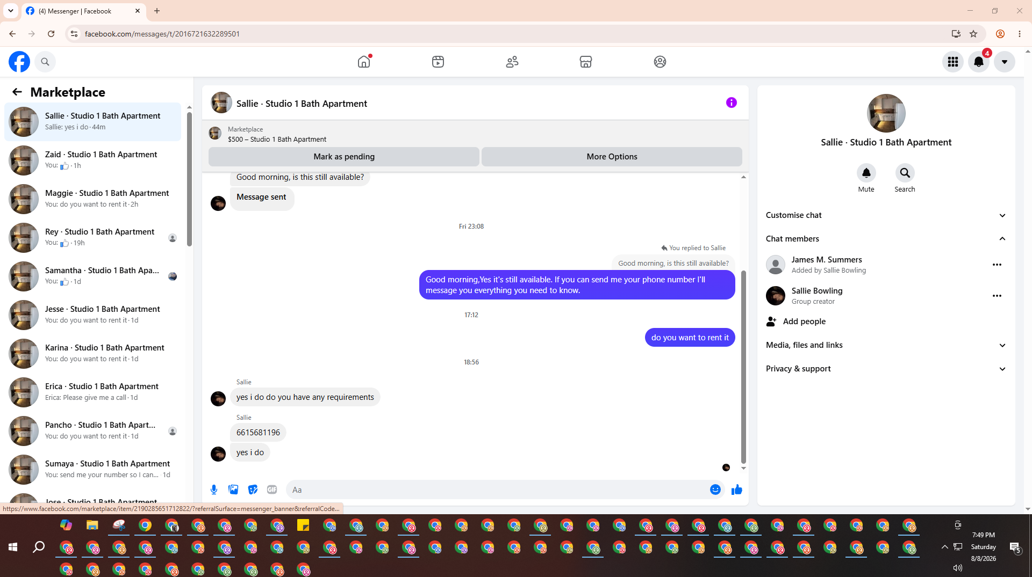Open the Windows Start menu
Screen dimensions: 1032x577
[13, 547]
